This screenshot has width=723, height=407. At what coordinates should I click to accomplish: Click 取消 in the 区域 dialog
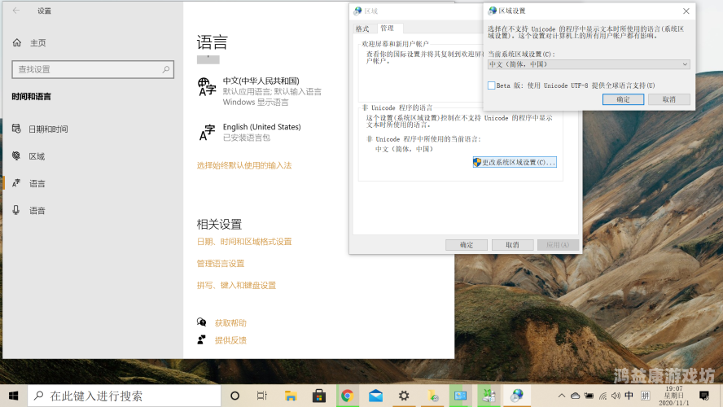click(512, 245)
